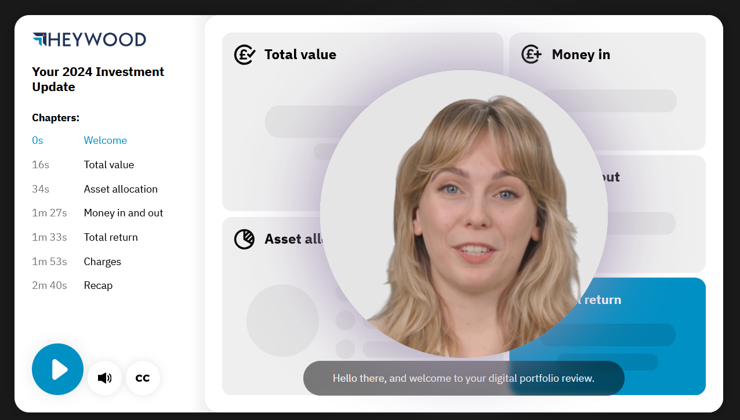Open the Money in and out chapter
The image size is (740, 420).
(x=124, y=213)
